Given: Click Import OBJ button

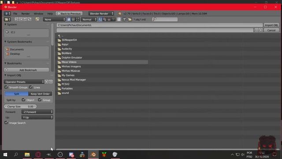Looking at the screenshot, I should pos(271,25).
